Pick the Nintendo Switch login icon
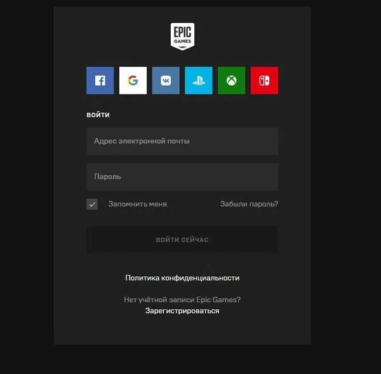The height and width of the screenshot is (374, 381). pyautogui.click(x=264, y=81)
